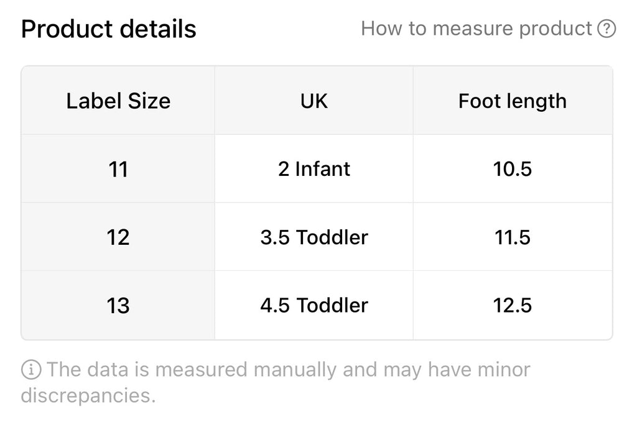This screenshot has height=425, width=637.
Task: Select the Foot length column header
Action: 513,101
